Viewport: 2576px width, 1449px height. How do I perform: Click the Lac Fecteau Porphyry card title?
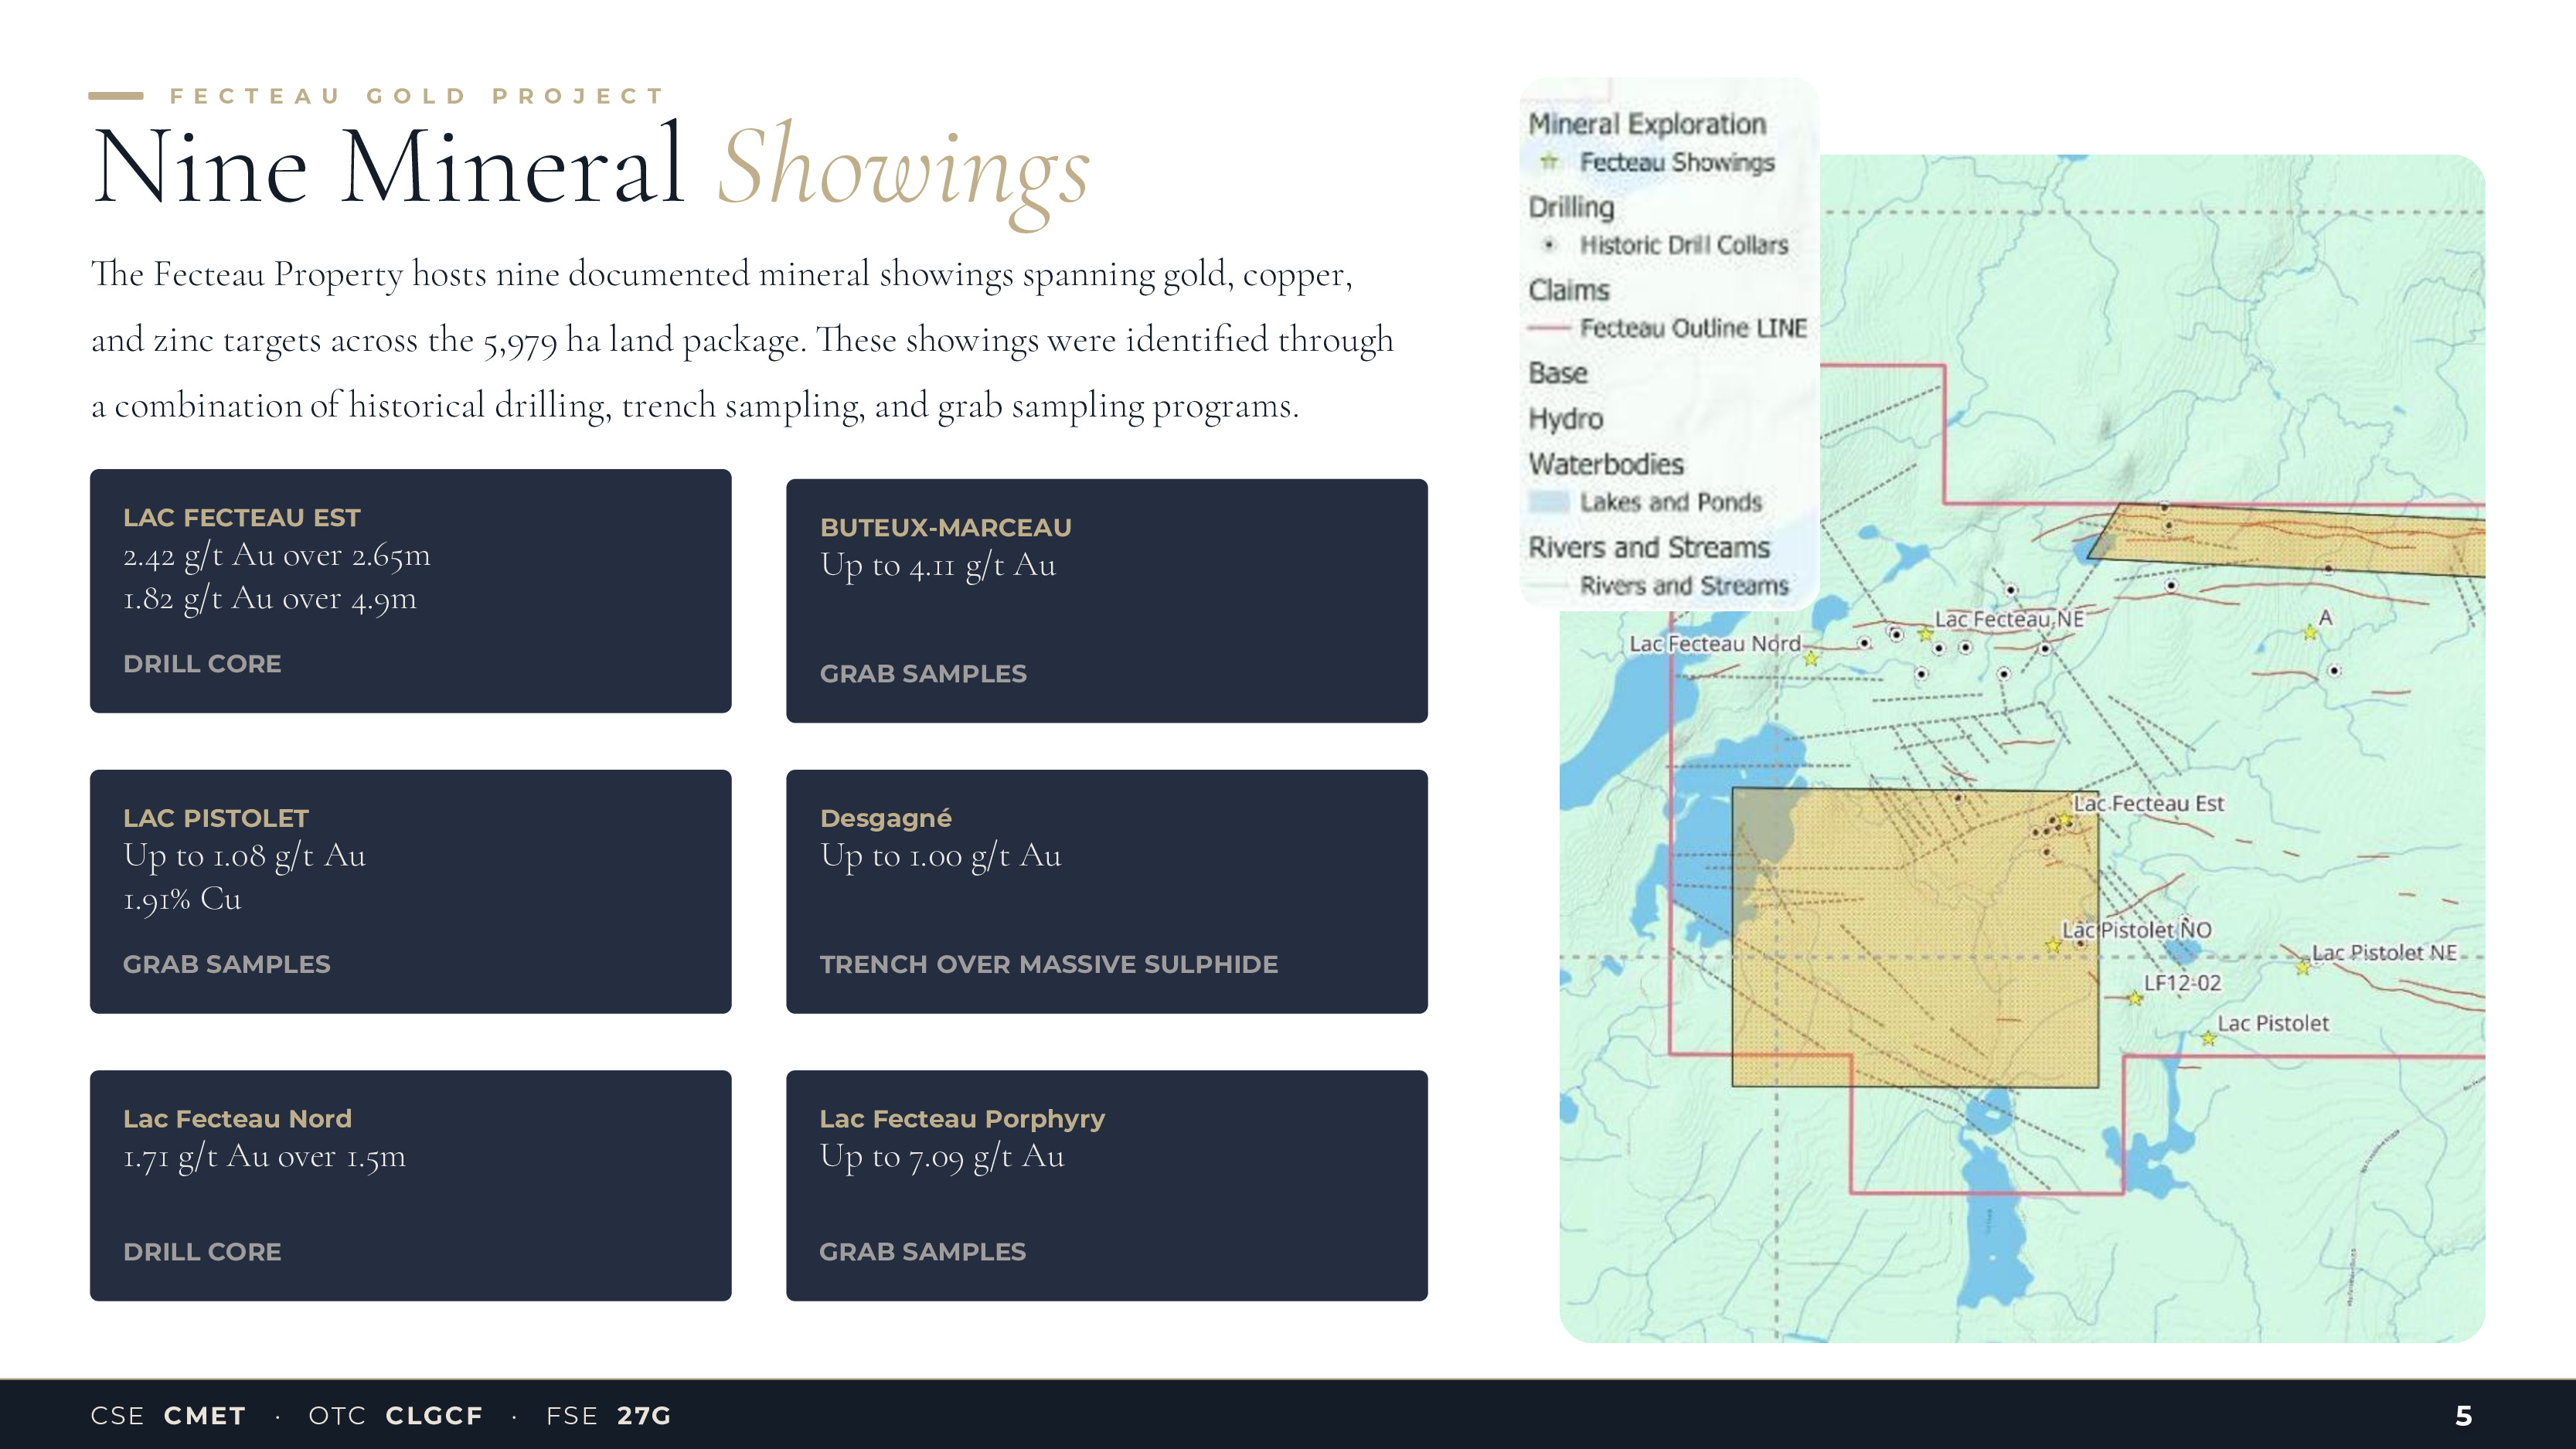[962, 1118]
